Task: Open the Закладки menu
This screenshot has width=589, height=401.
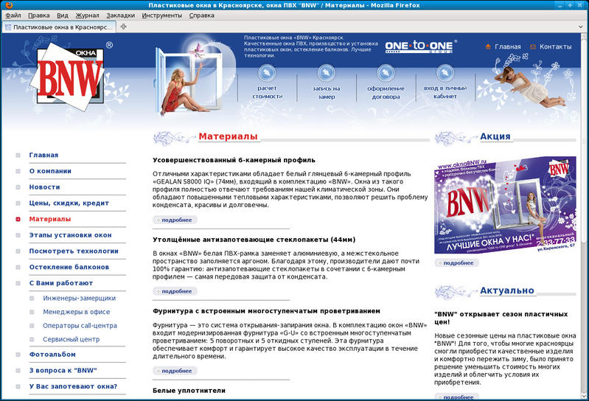Action: coord(121,15)
